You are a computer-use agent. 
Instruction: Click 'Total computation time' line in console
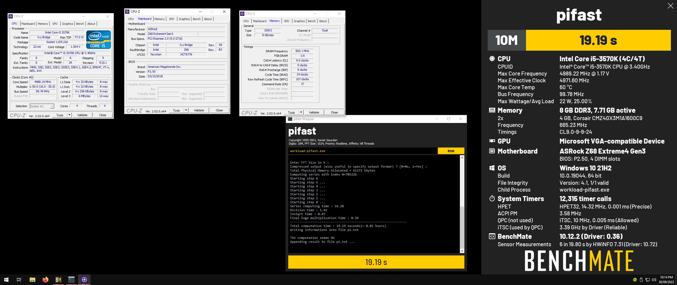point(338,226)
